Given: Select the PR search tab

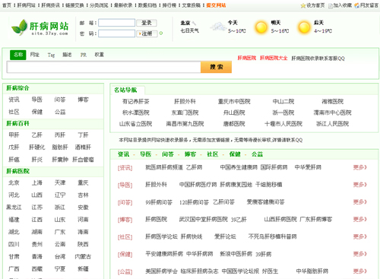Looking at the screenshot, I should tap(84, 55).
